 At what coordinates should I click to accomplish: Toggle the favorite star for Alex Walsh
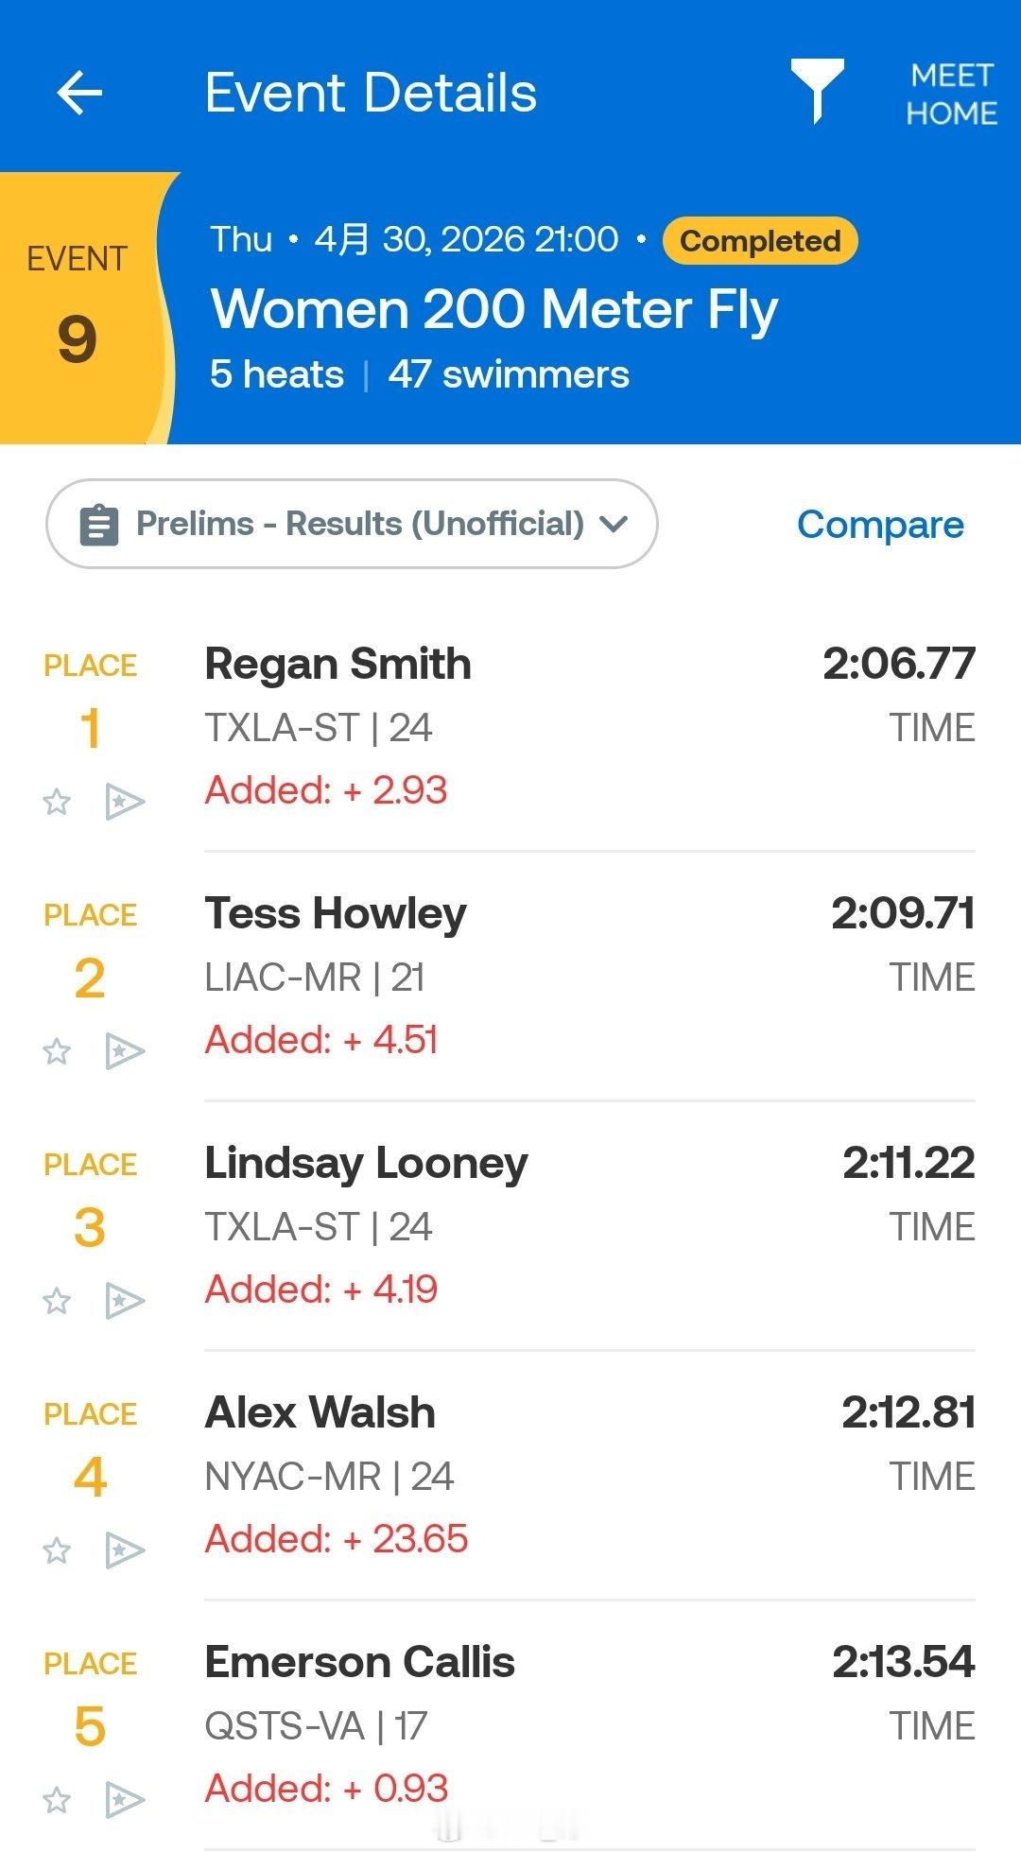point(57,1551)
